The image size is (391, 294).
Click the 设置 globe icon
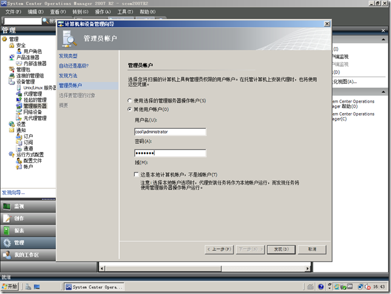tap(12, 124)
